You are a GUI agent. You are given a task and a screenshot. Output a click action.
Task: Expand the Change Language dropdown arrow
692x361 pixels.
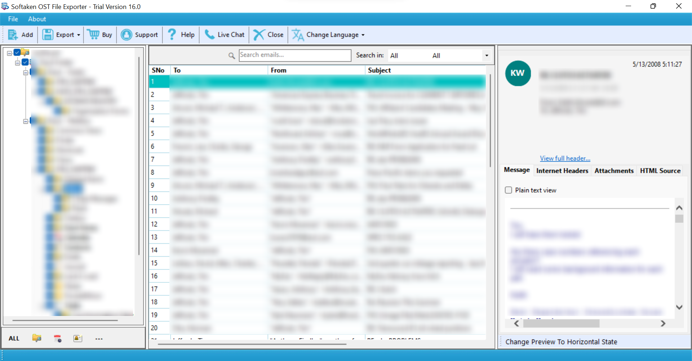tap(363, 35)
